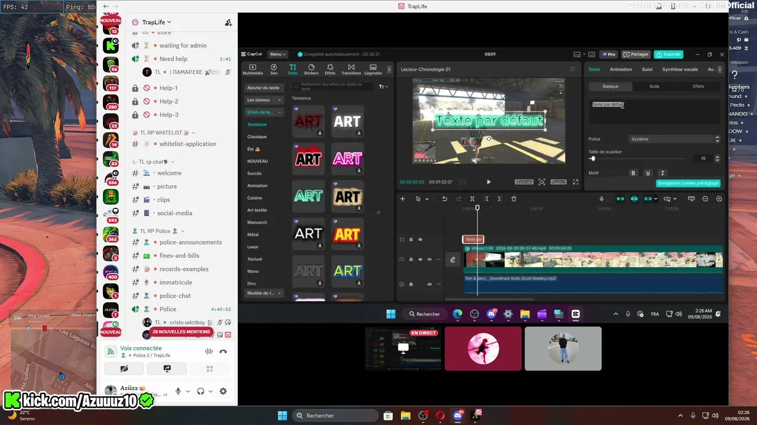Click Partager button
The height and width of the screenshot is (425, 757).
636,54
